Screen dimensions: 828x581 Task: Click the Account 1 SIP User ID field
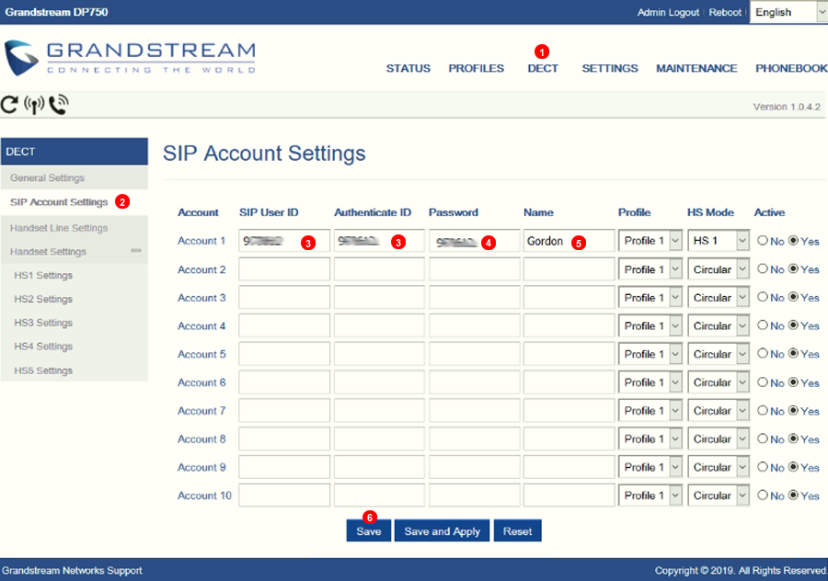(284, 241)
